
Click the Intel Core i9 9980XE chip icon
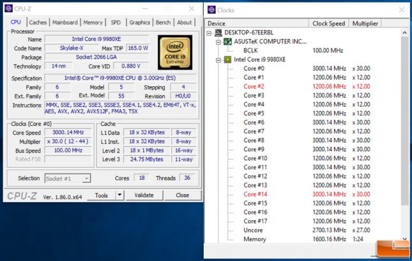point(227,59)
